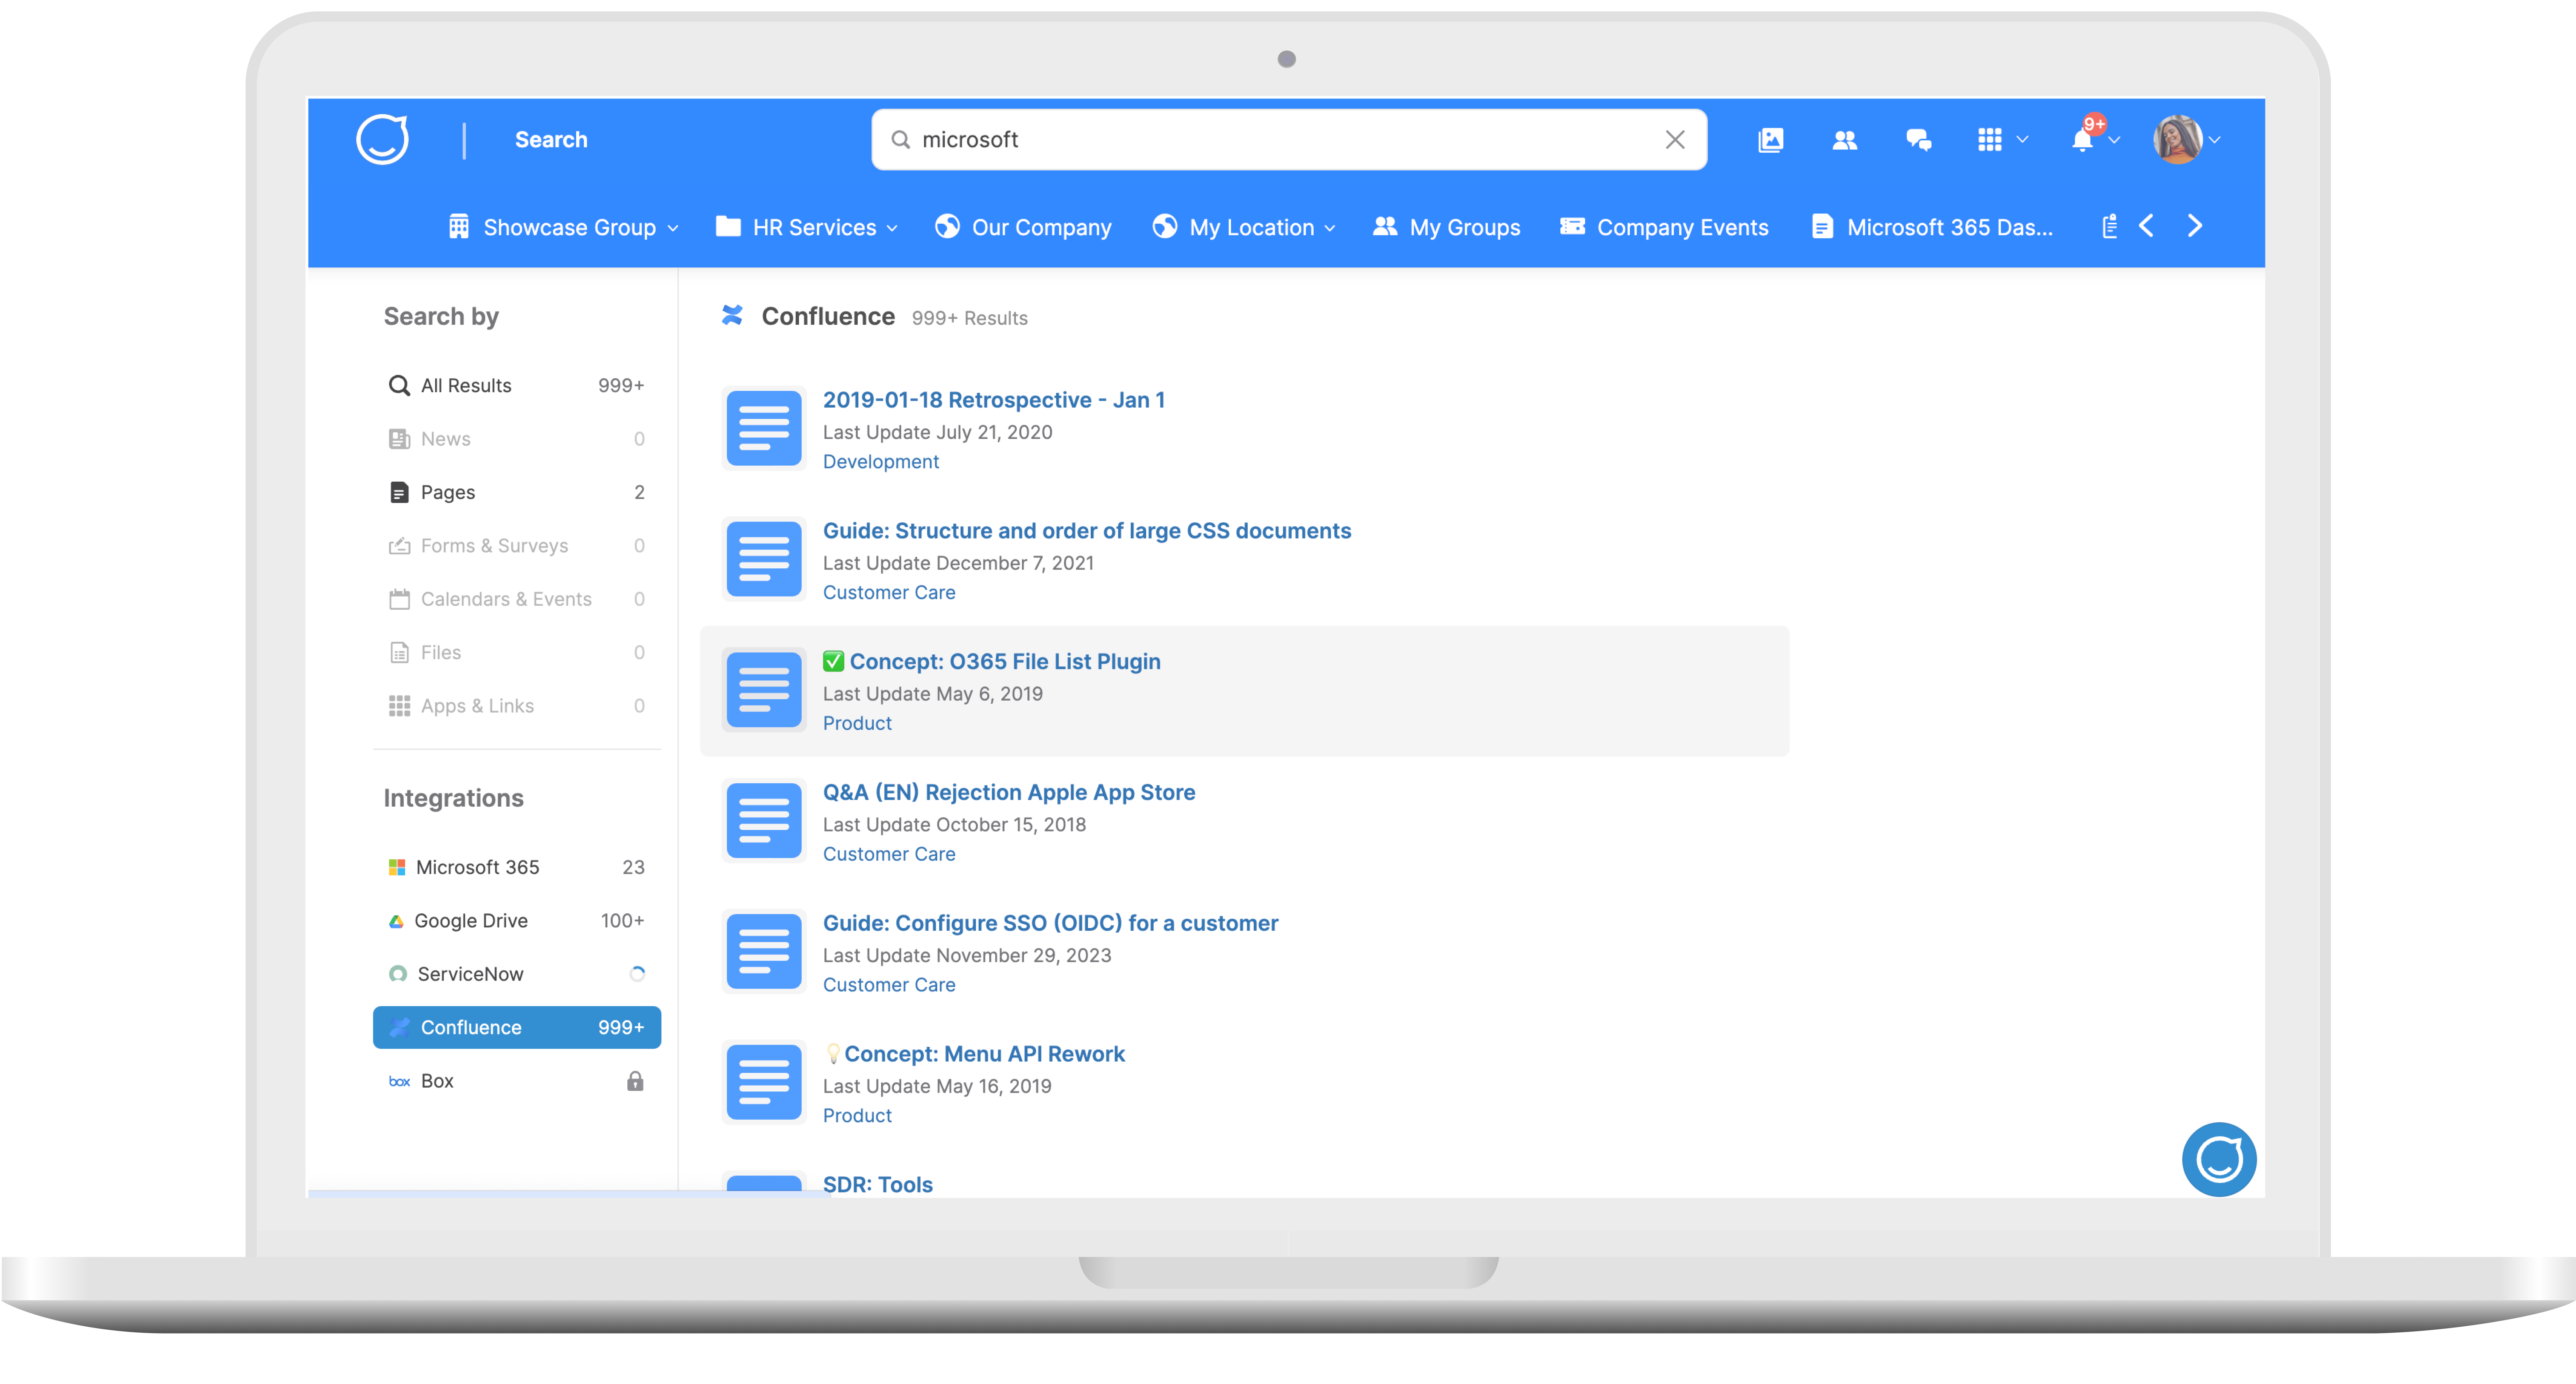Open Customer Care link under Apple App Store result
2576x1384 pixels.
tap(888, 855)
